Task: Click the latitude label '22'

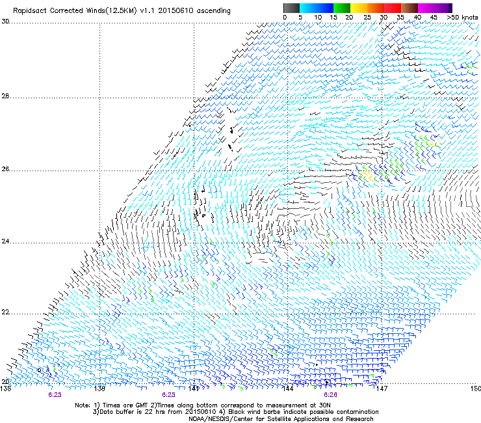Action: click(5, 312)
